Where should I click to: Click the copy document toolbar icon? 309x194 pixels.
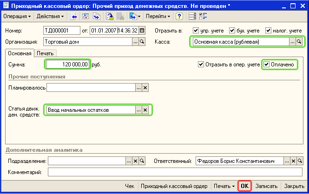coord(97,16)
